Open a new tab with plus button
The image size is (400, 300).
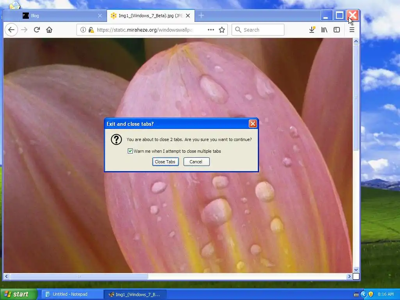(201, 16)
